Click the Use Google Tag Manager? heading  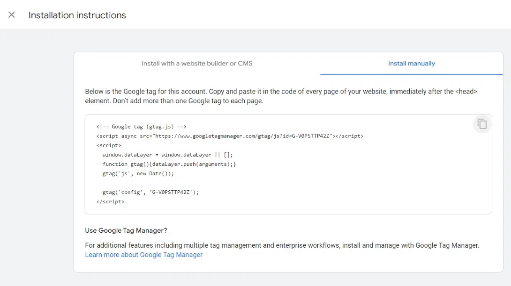[126, 230]
